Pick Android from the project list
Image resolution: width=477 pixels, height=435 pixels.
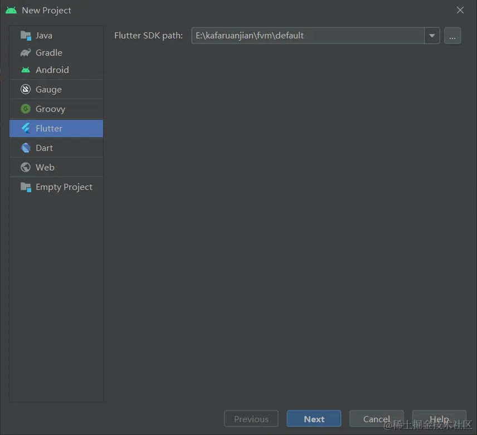[x=56, y=70]
